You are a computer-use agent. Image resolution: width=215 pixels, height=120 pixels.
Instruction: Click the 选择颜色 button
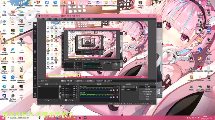90,81
